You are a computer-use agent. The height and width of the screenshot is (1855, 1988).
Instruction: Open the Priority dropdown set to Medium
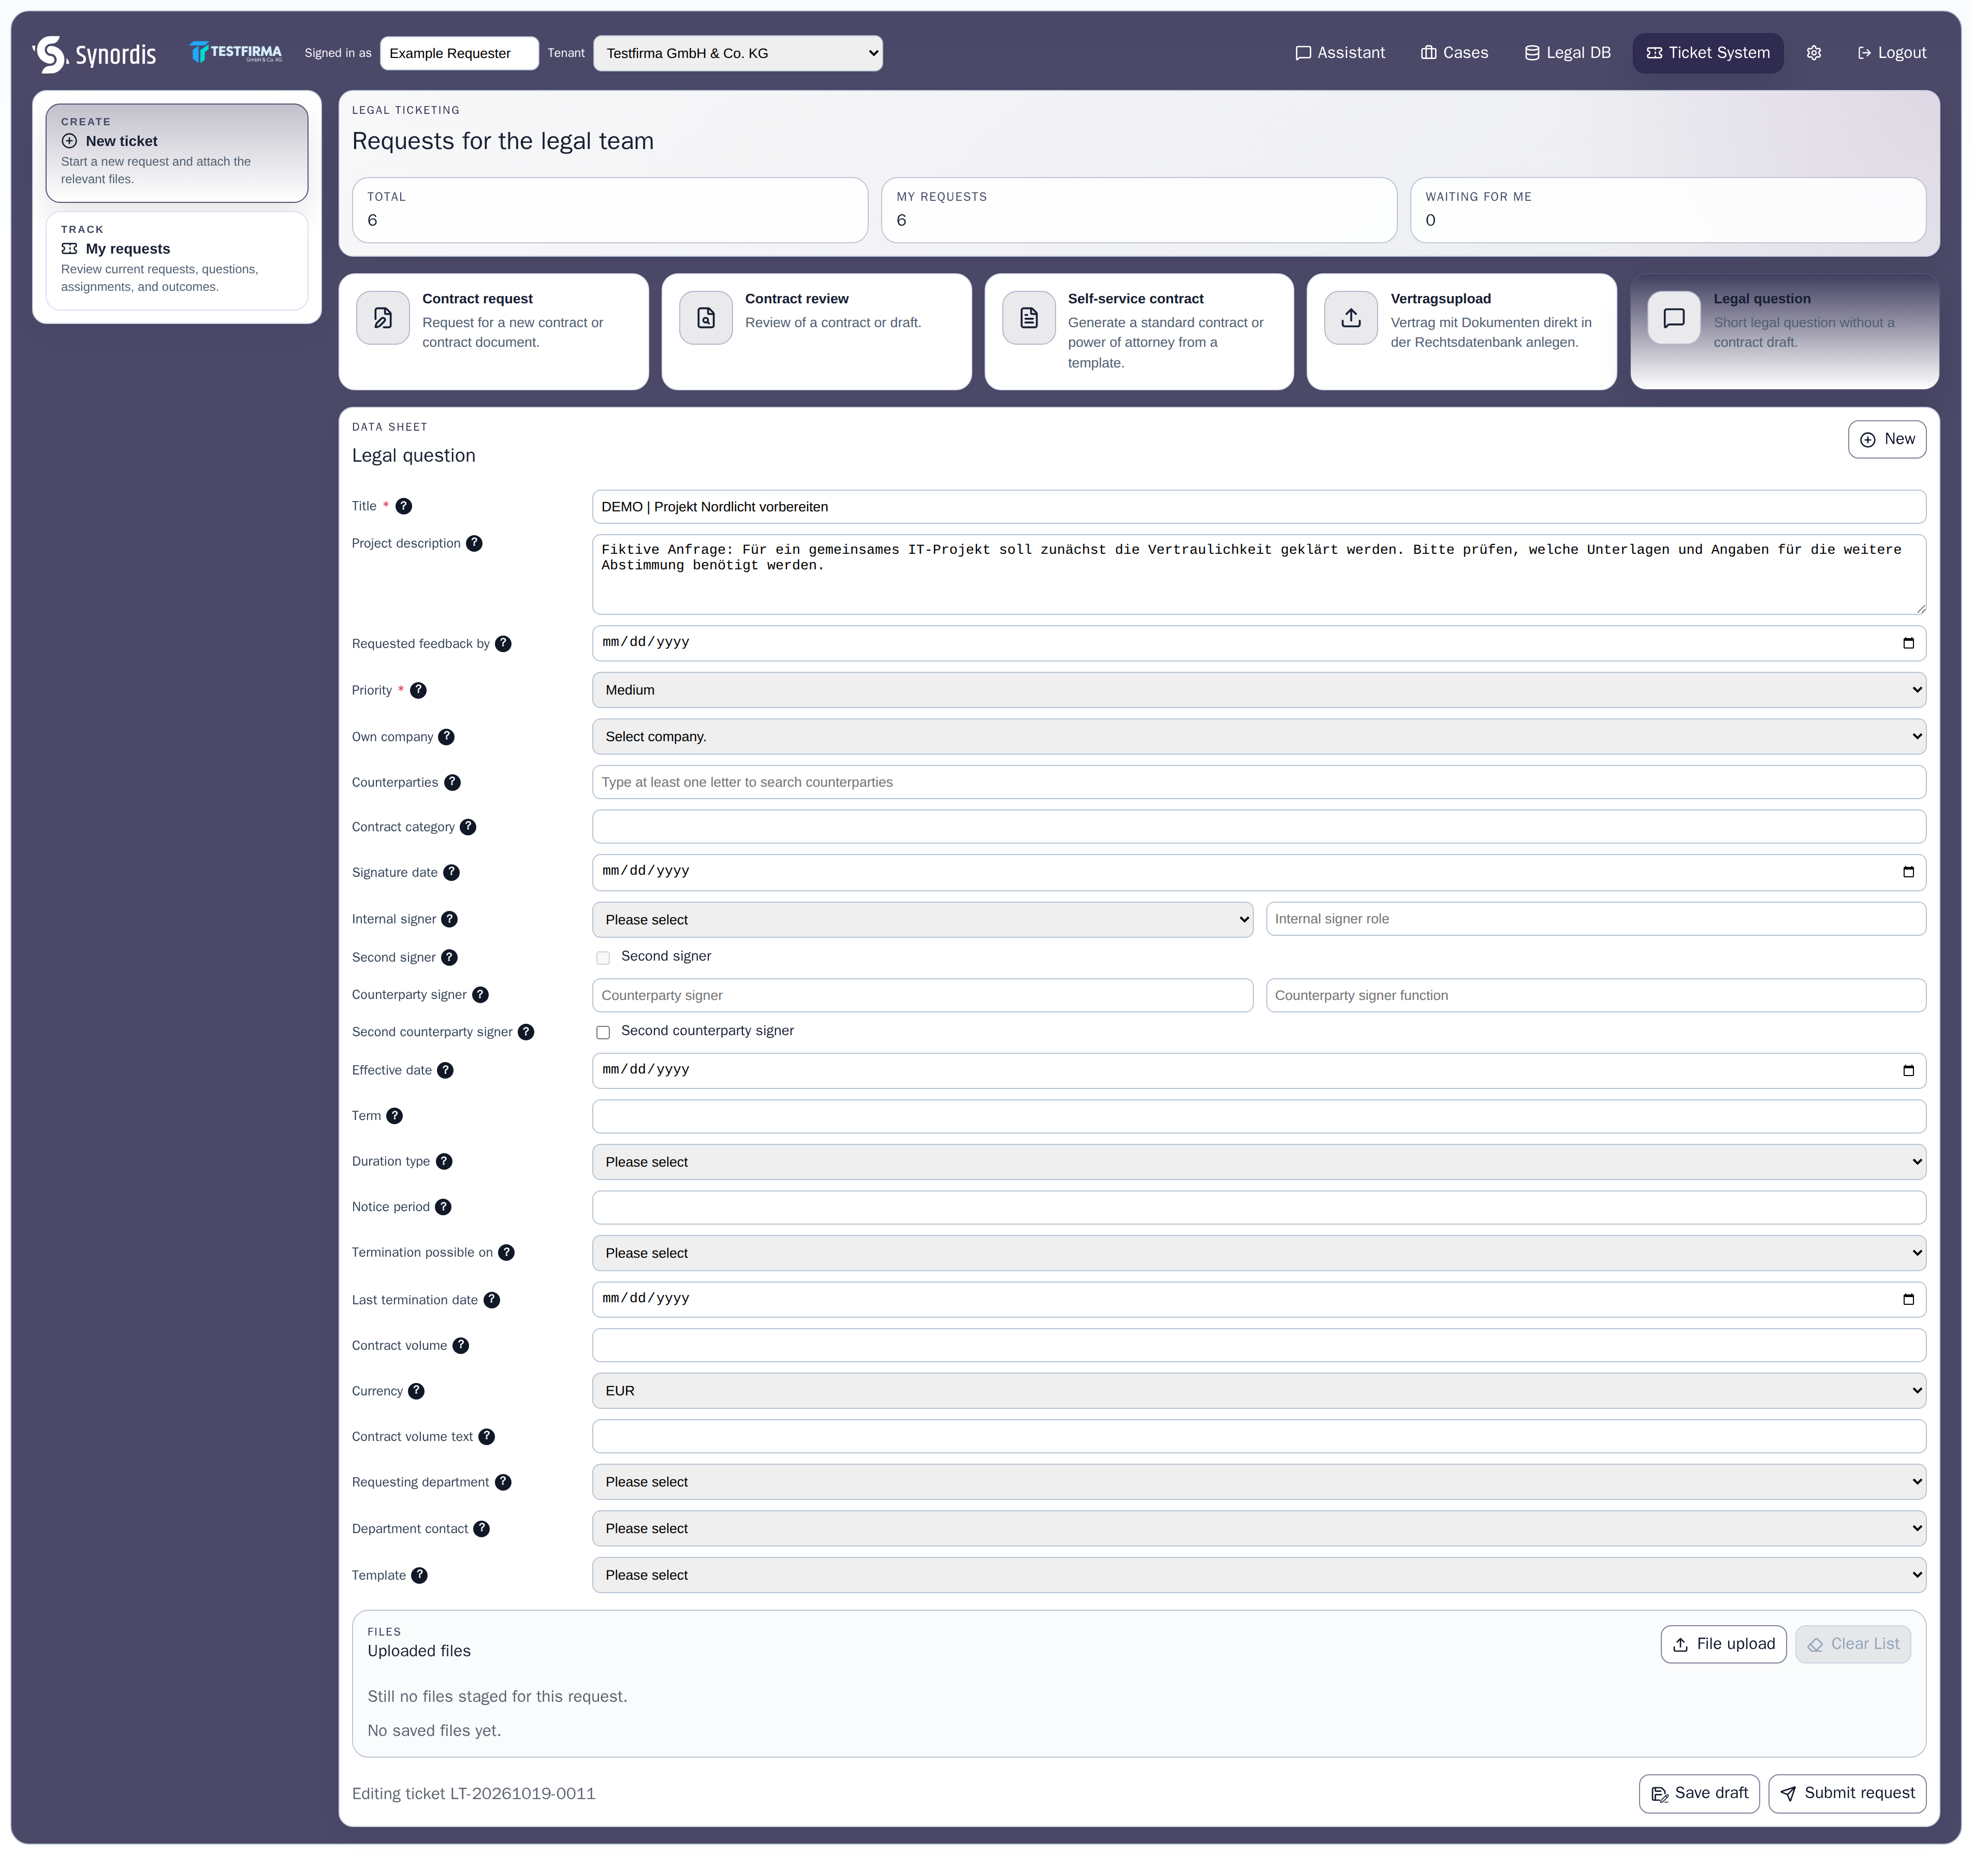point(1258,690)
